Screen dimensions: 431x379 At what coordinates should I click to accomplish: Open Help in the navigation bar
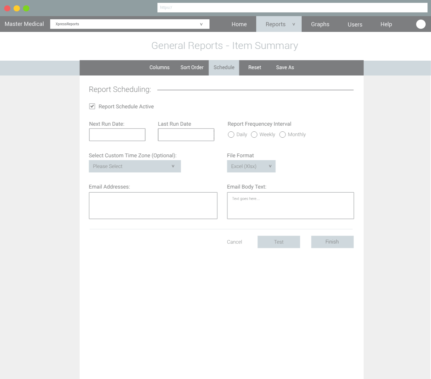[x=386, y=24]
